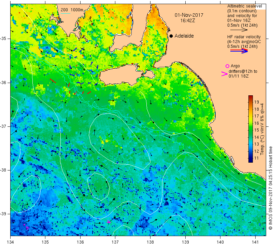Click the 17 value on the temperature scale

click(257, 116)
